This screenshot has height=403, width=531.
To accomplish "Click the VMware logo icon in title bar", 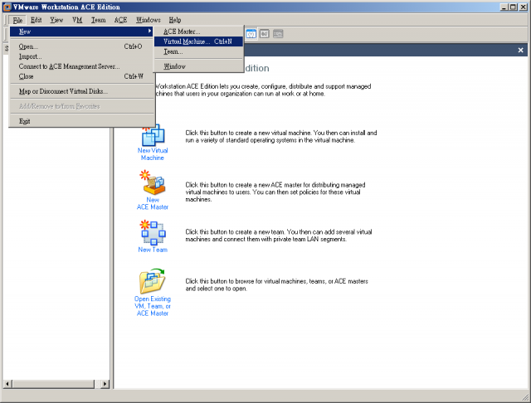I will coord(7,7).
